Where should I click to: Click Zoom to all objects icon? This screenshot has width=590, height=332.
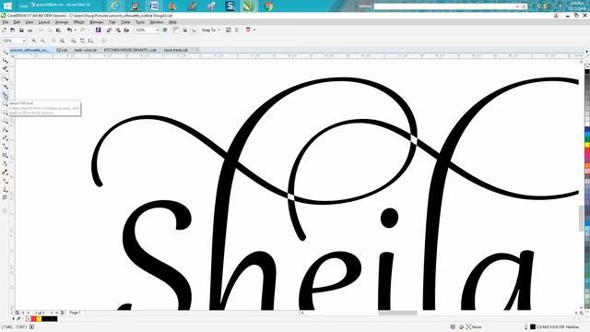(x=62, y=41)
